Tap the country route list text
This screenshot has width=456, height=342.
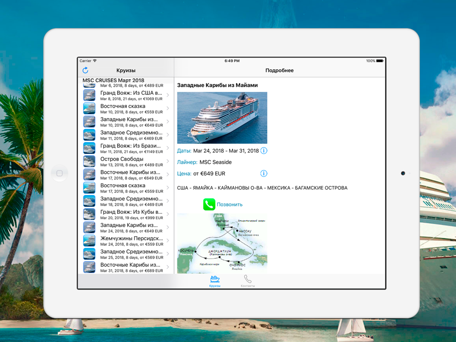pyautogui.click(x=262, y=188)
